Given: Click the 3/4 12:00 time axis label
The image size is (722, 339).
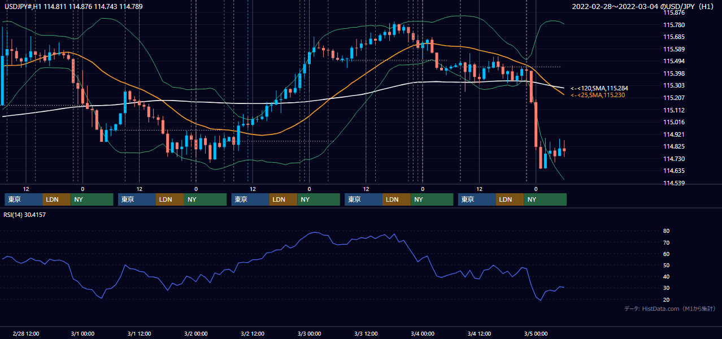Looking at the screenshot, I should [479, 334].
